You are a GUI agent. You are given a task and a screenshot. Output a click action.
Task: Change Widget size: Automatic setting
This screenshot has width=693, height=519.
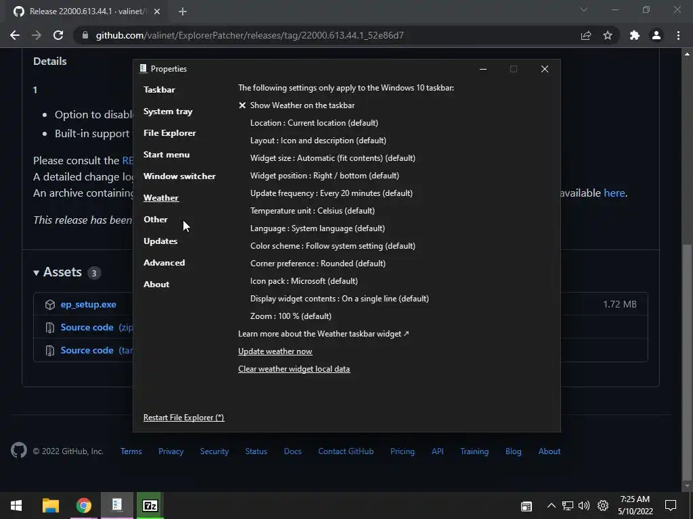(x=332, y=158)
